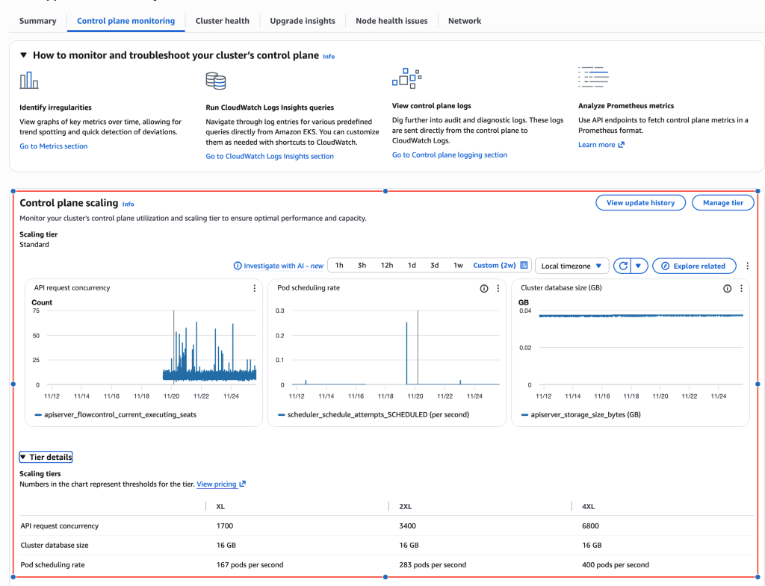Image resolution: width=765 pixels, height=586 pixels.
Task: Open the kebab menu on API request concurrency chart
Action: tap(254, 288)
